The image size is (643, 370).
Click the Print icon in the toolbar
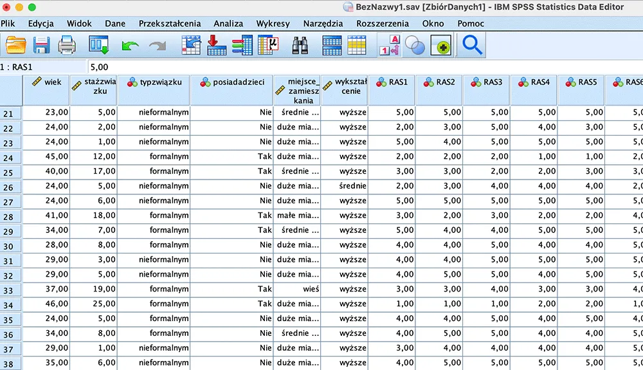68,45
